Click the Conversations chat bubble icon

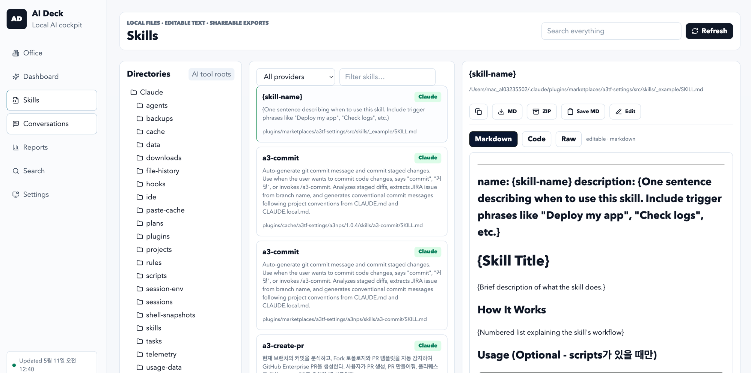[16, 124]
